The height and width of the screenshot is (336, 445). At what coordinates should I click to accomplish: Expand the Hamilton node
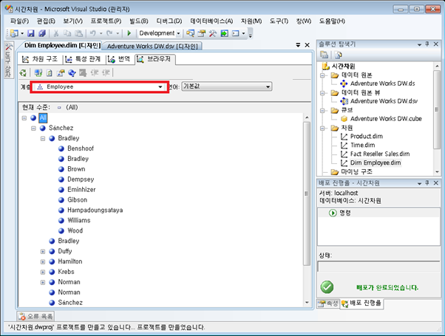[x=43, y=261]
